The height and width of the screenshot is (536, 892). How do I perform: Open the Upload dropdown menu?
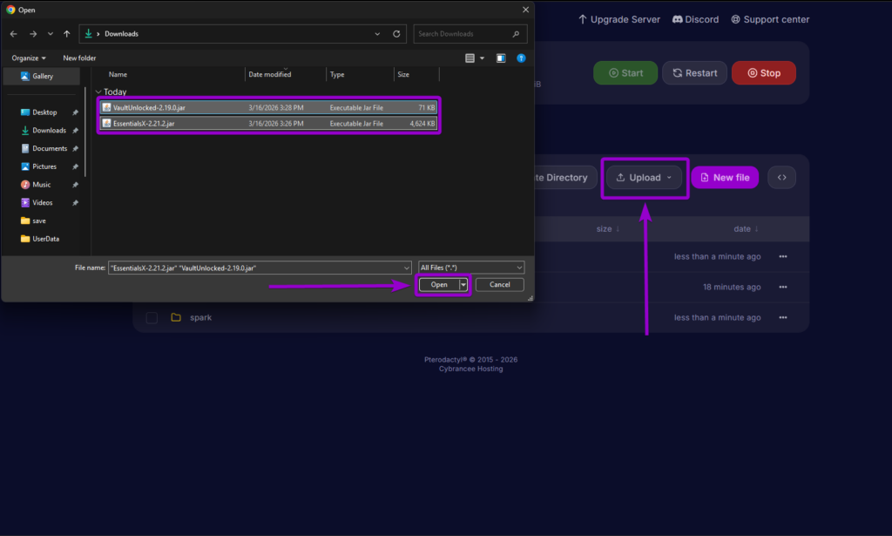click(645, 177)
